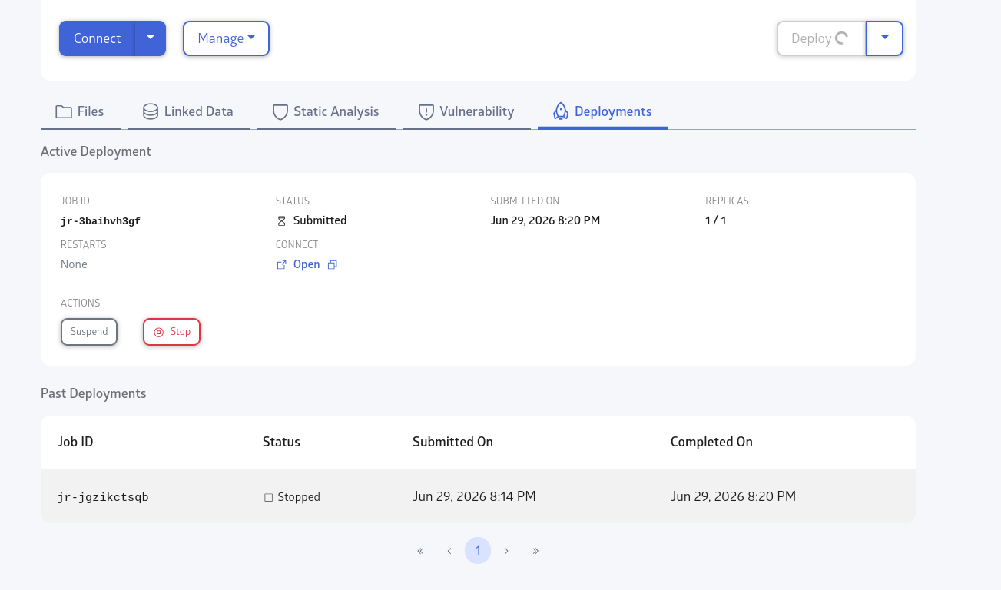Go to first page of past deployments
Viewport: 1001px width, 590px height.
(x=420, y=551)
